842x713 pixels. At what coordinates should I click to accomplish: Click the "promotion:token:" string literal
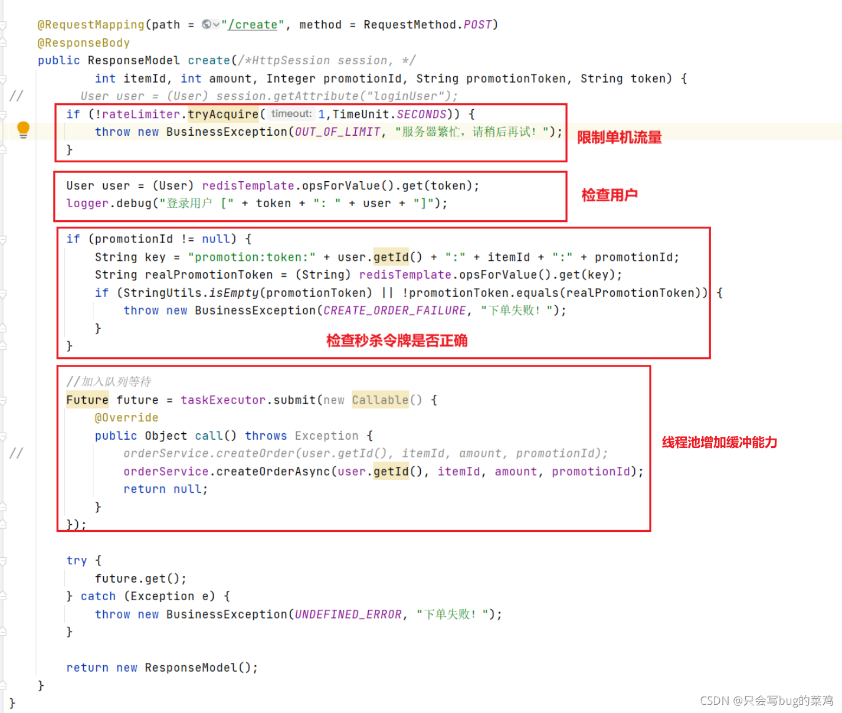click(x=252, y=257)
